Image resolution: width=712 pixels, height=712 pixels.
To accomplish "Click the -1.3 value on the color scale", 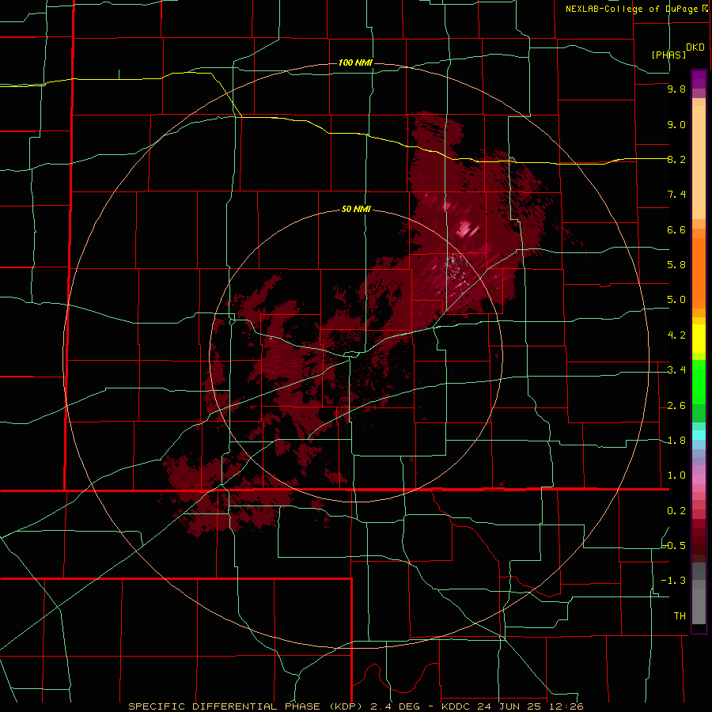I will click(x=674, y=581).
